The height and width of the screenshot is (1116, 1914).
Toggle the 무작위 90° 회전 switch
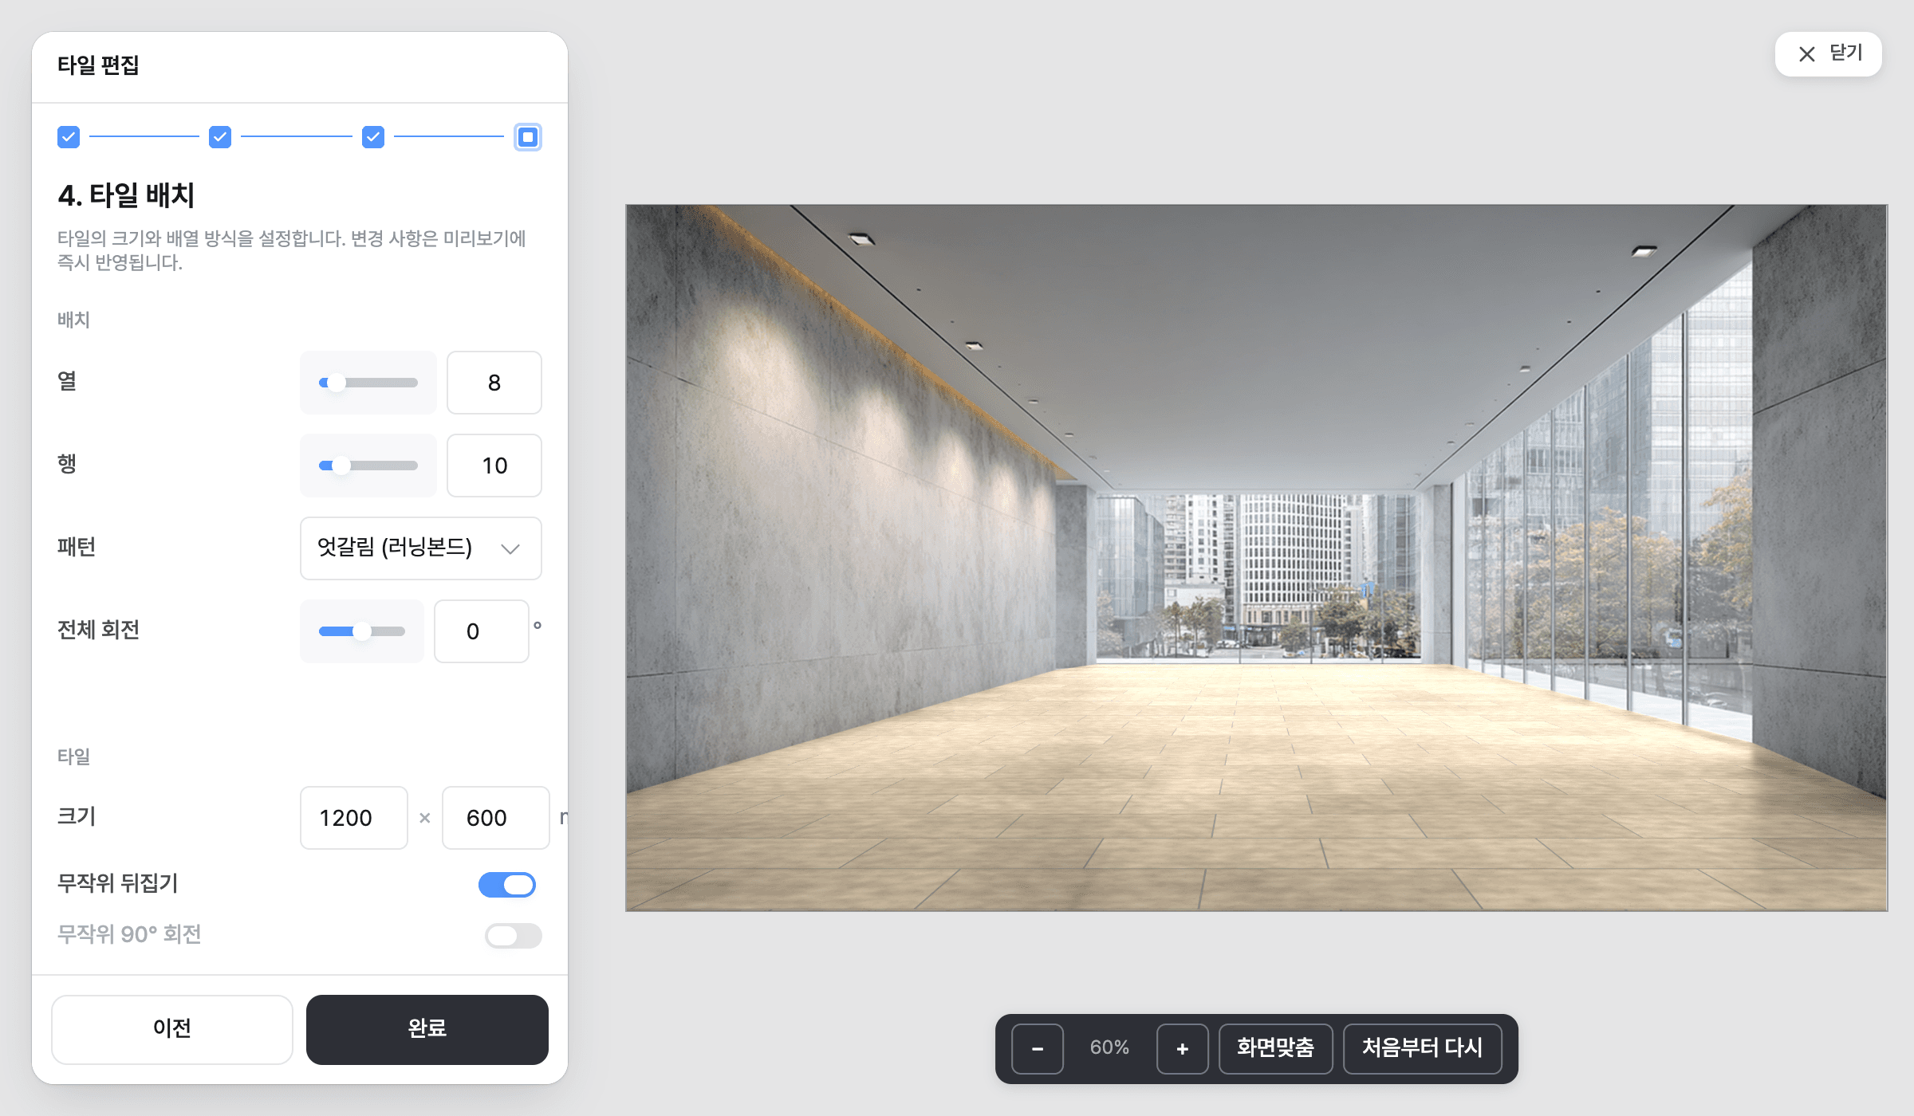pyautogui.click(x=514, y=936)
